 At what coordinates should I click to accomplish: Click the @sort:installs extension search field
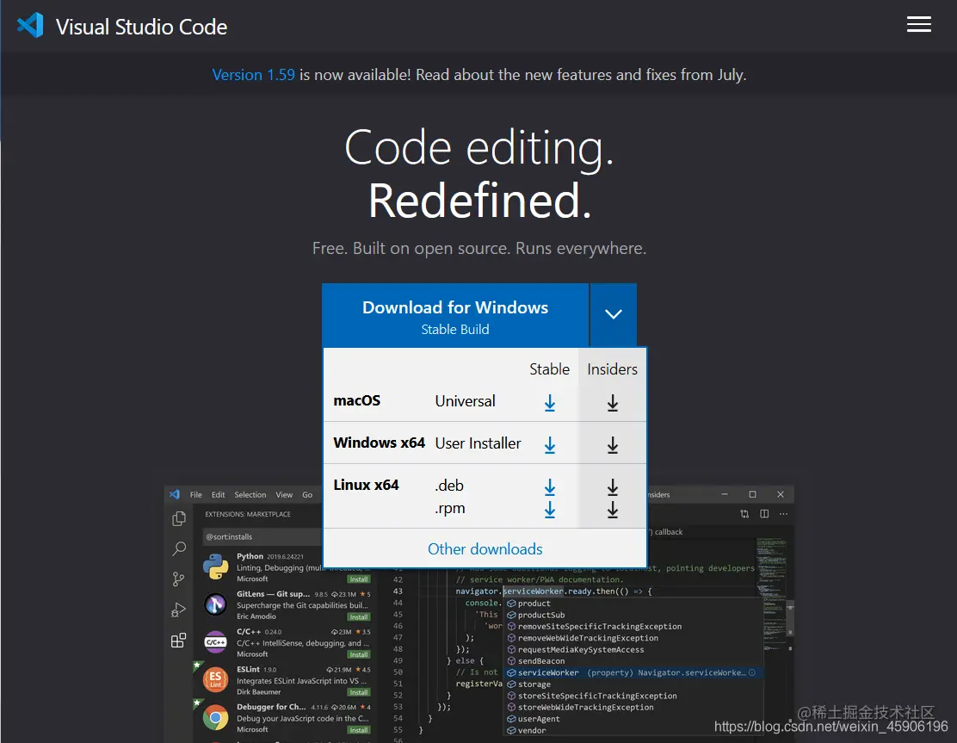pyautogui.click(x=262, y=536)
